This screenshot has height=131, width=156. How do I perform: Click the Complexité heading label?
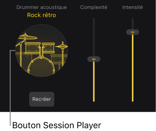pyautogui.click(x=94, y=7)
